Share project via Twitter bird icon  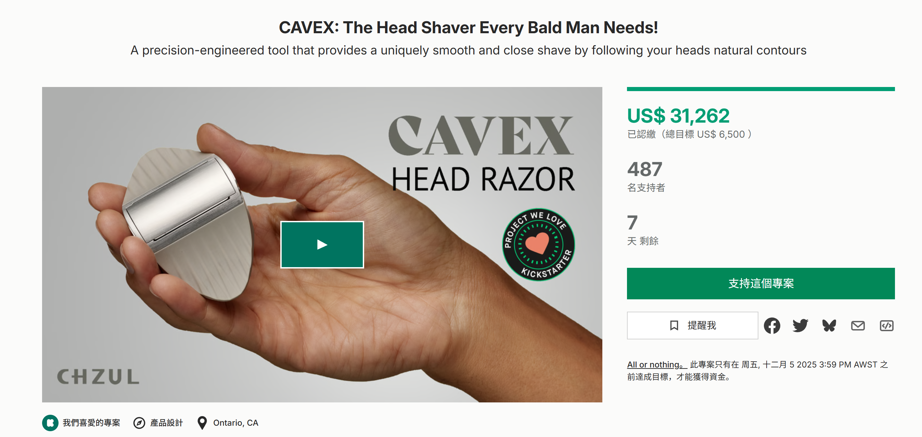click(800, 326)
